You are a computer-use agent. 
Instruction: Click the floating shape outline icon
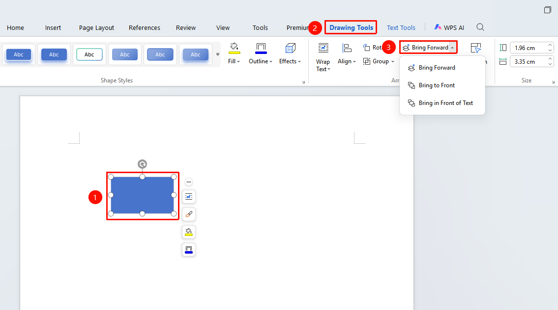tap(189, 250)
